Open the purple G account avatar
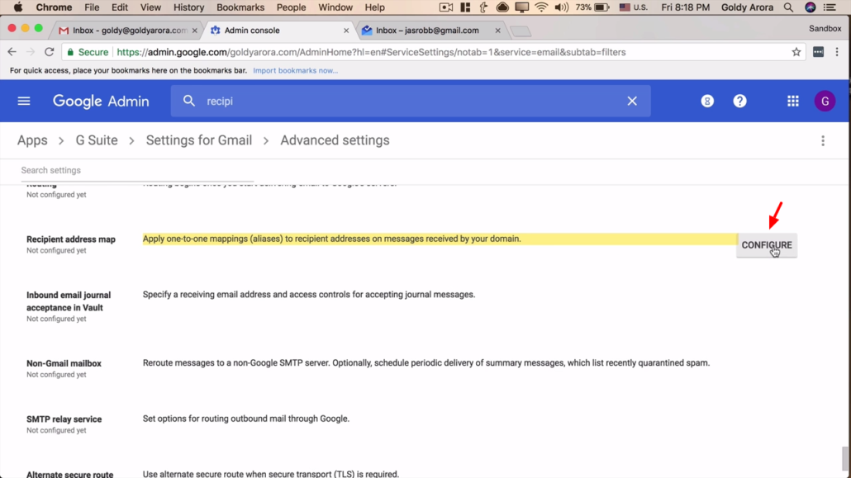The width and height of the screenshot is (851, 478). (825, 101)
